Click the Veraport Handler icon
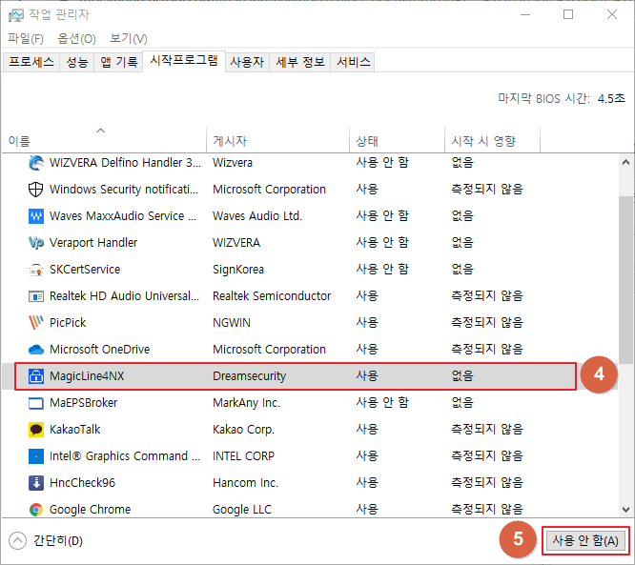 (x=36, y=243)
